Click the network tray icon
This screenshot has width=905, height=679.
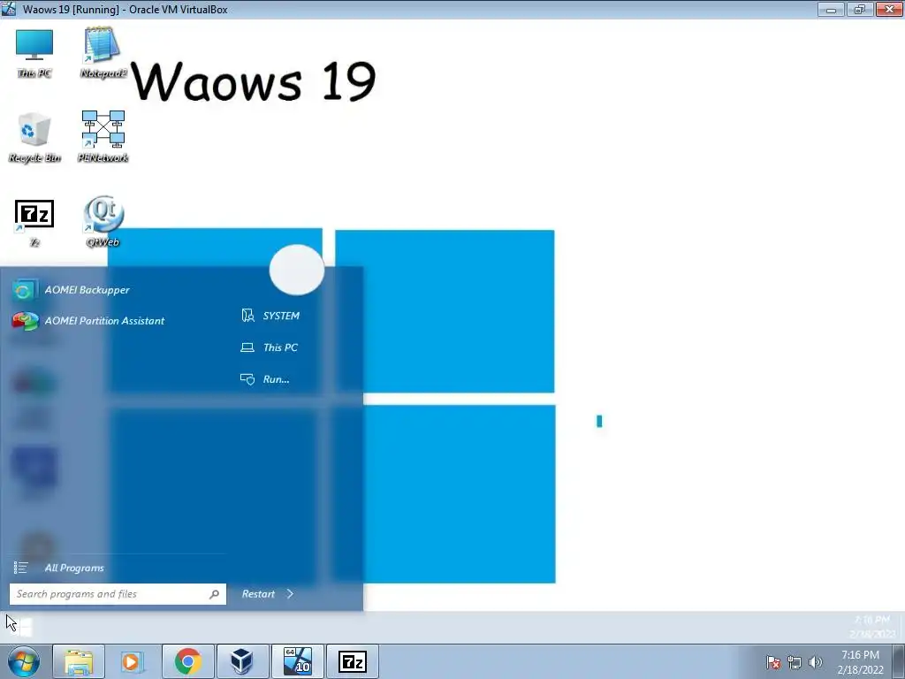[x=795, y=662]
